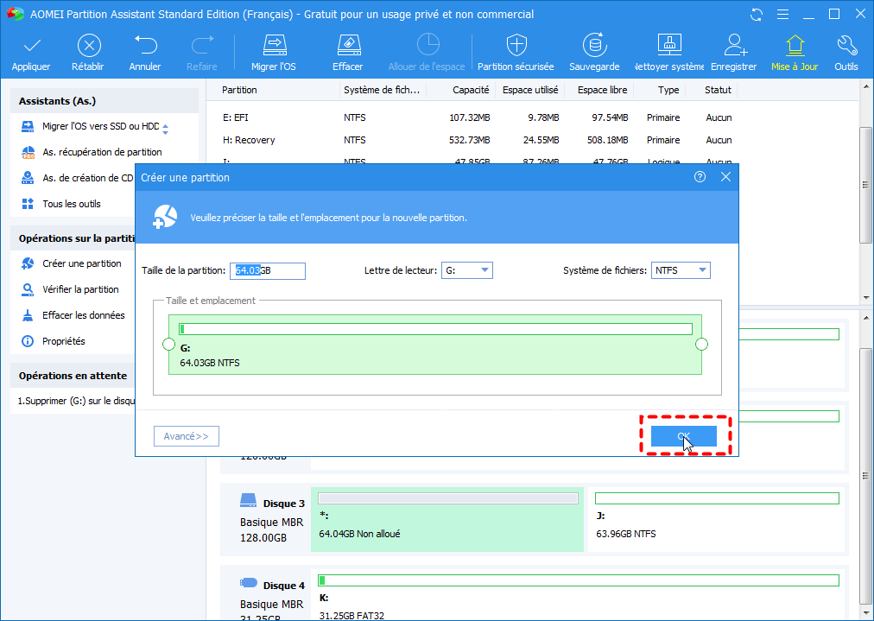Click the 508.18MB free space cell
Screen dimensions: 874x621
[607, 140]
